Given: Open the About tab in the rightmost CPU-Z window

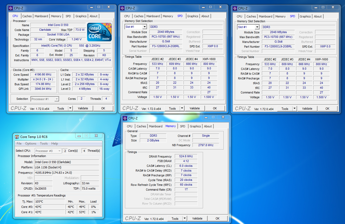Looking at the screenshot, I should (x=317, y=16).
